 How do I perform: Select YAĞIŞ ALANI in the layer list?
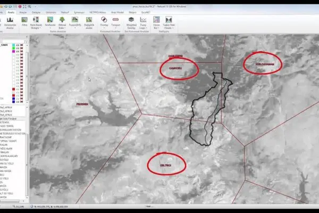click(6, 149)
